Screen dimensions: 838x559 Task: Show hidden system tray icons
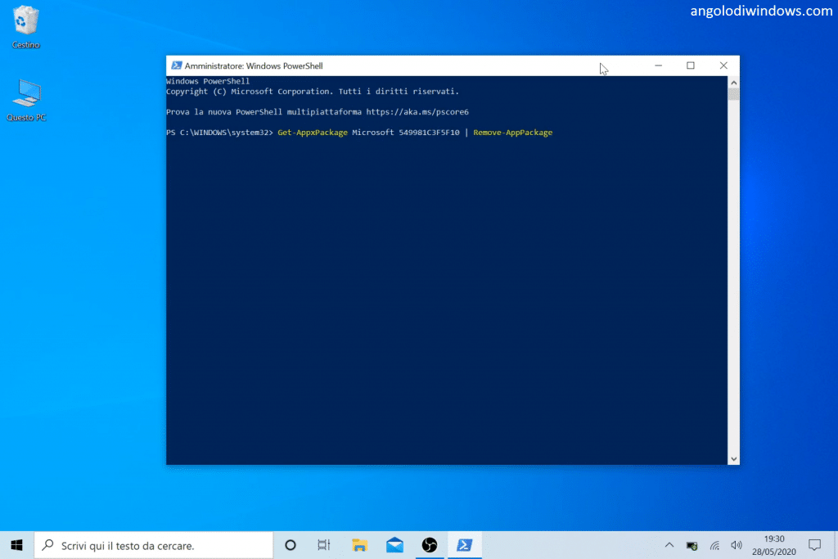click(669, 545)
